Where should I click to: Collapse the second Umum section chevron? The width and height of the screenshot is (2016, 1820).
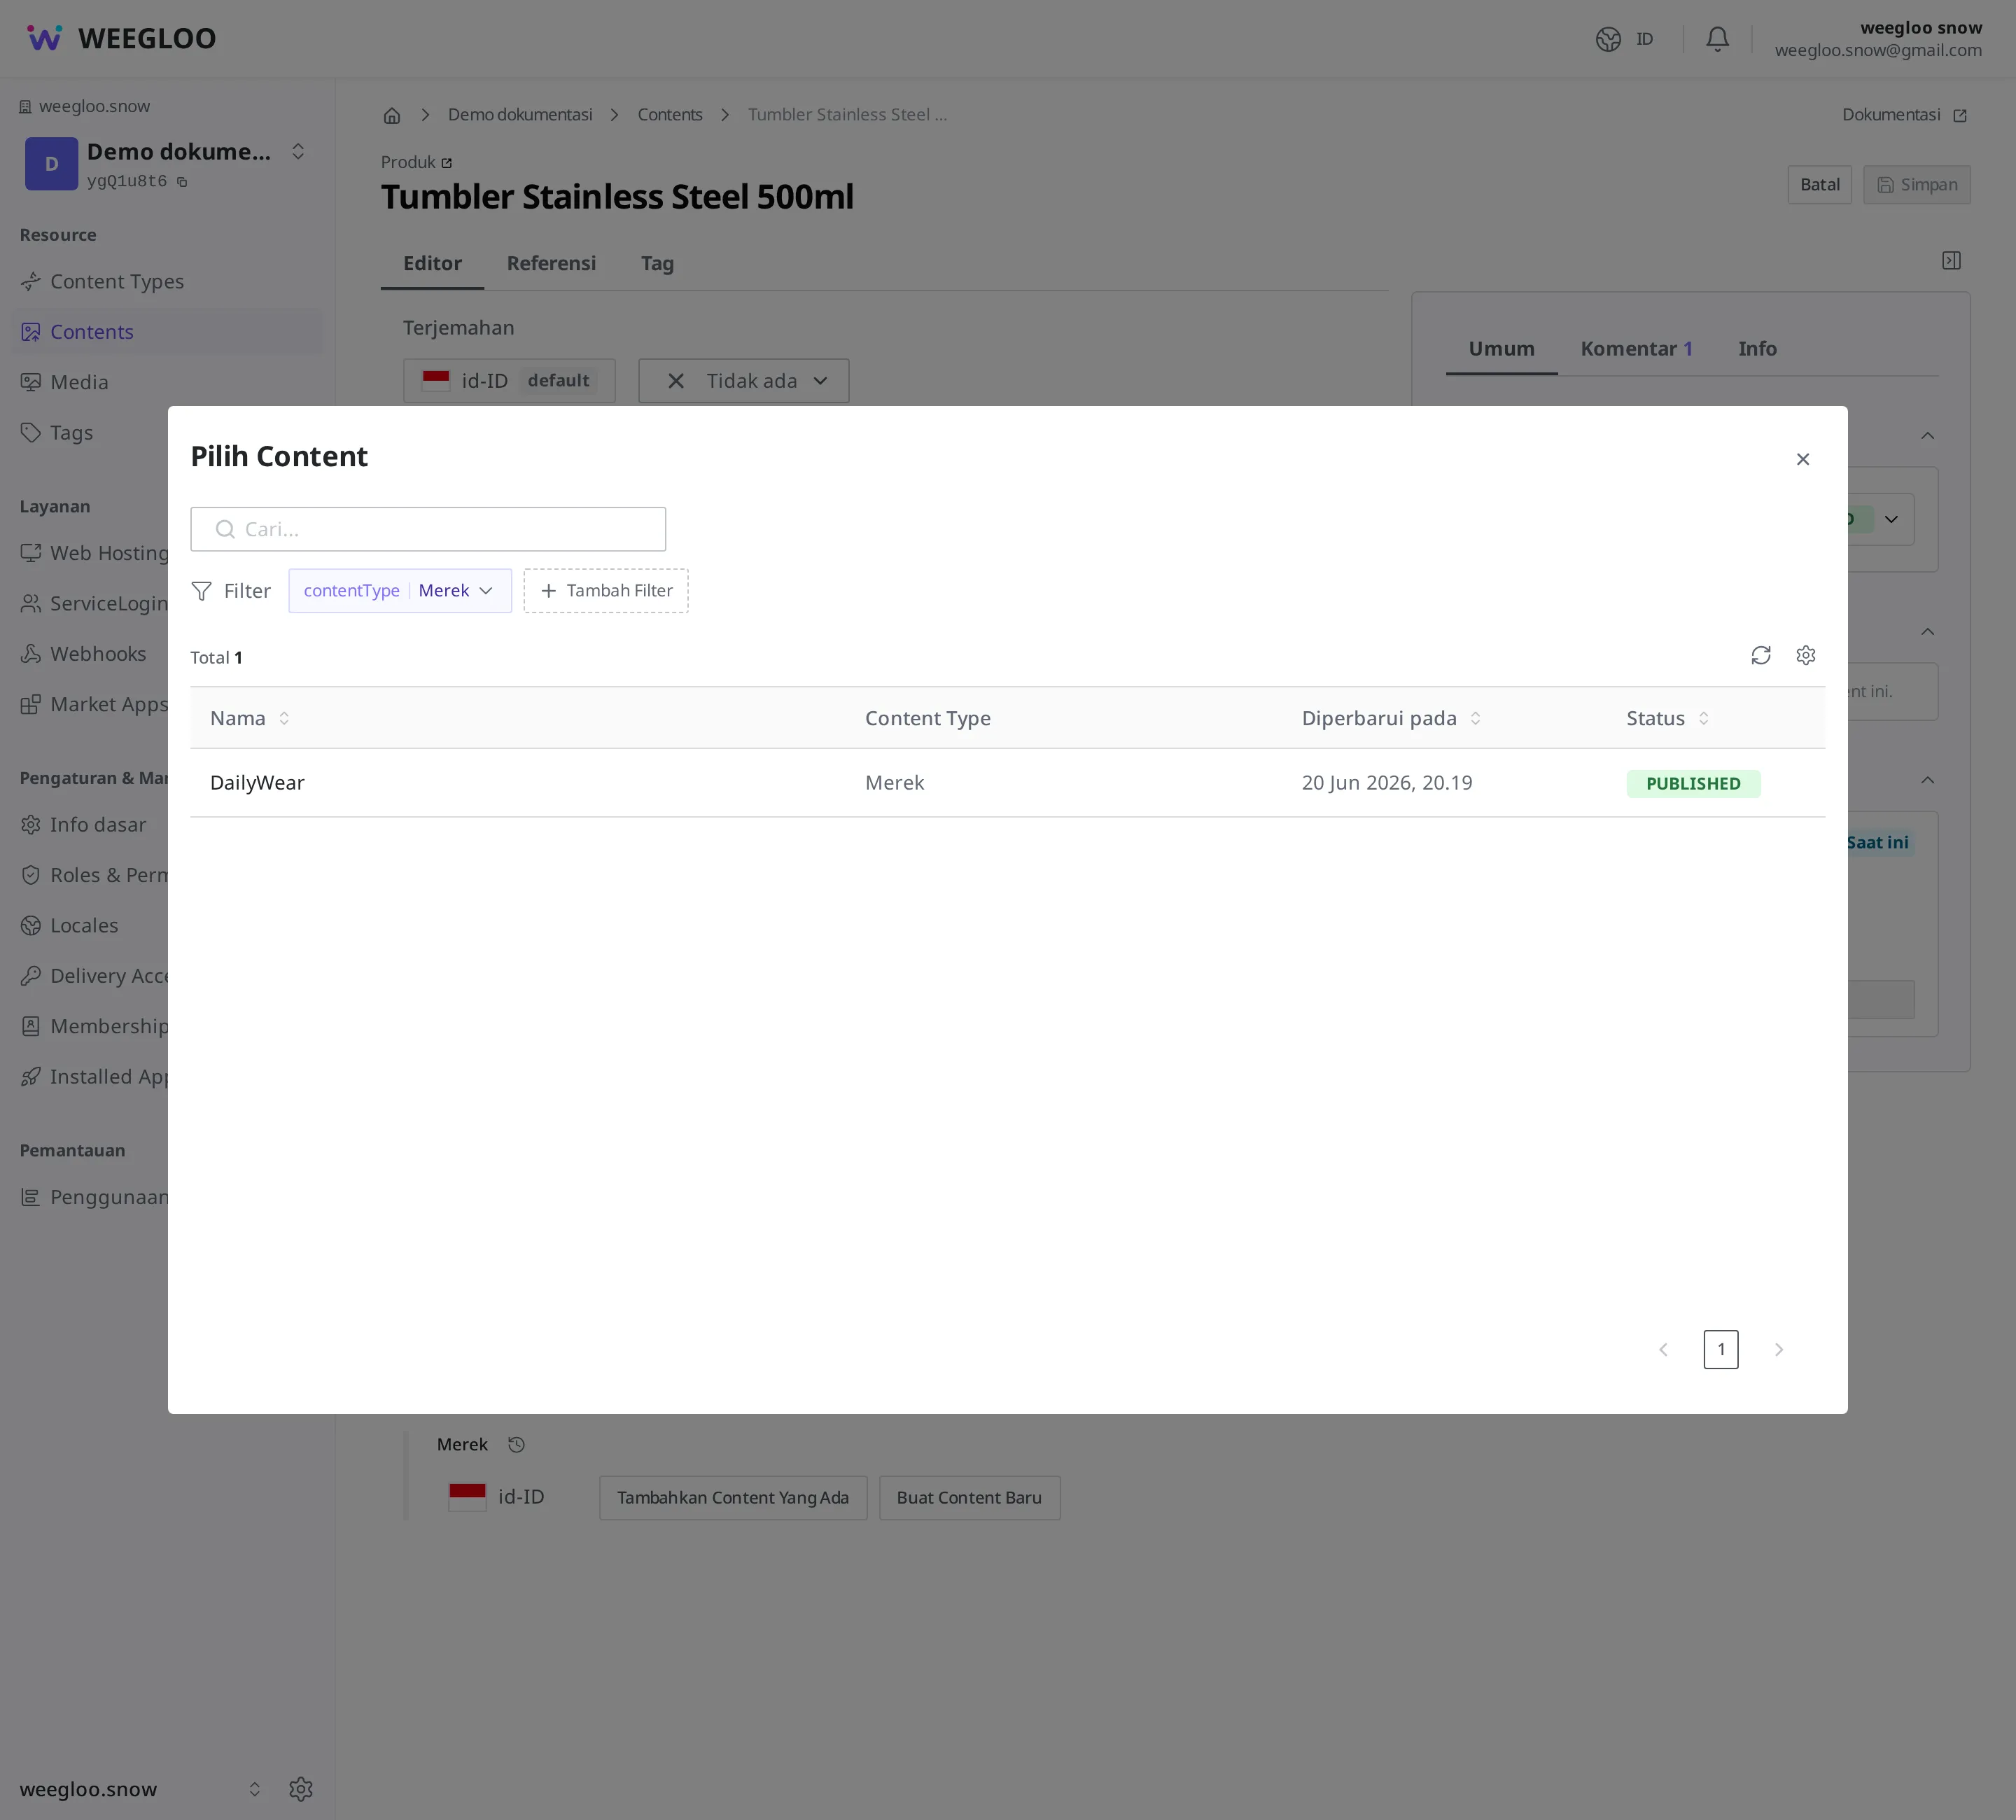(x=1927, y=632)
